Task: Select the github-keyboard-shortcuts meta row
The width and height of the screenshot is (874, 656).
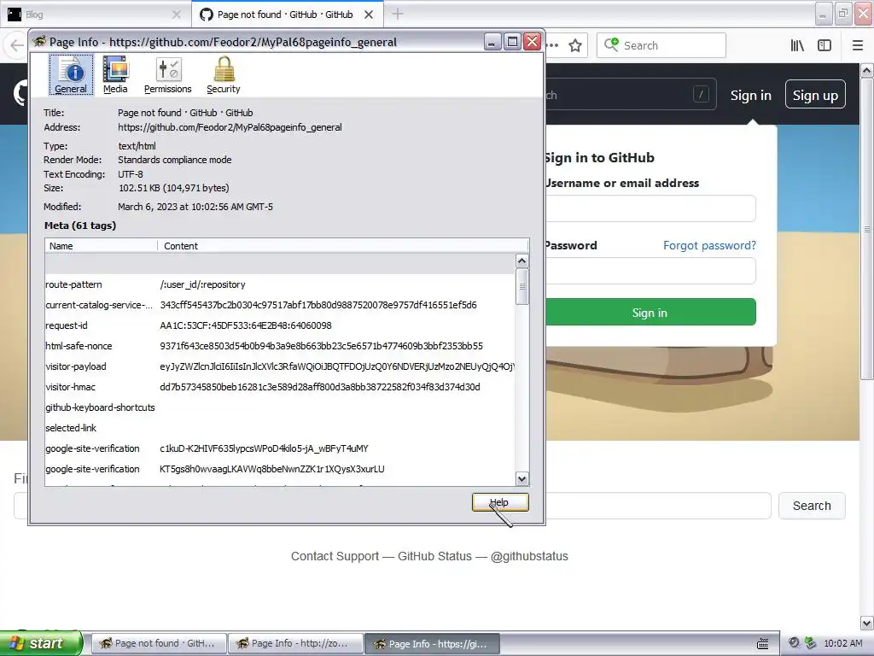Action: tap(280, 407)
